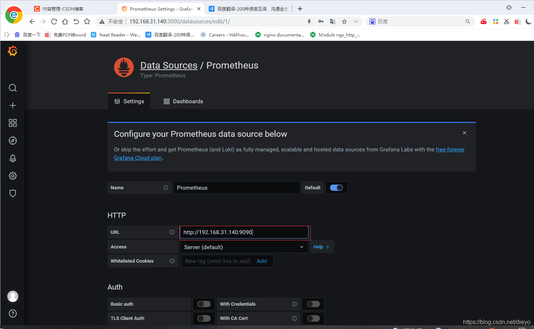Open the Configuration gear icon
The width and height of the screenshot is (534, 329).
pyautogui.click(x=13, y=176)
